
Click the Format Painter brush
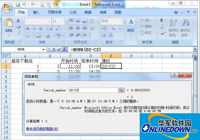tap(18, 33)
